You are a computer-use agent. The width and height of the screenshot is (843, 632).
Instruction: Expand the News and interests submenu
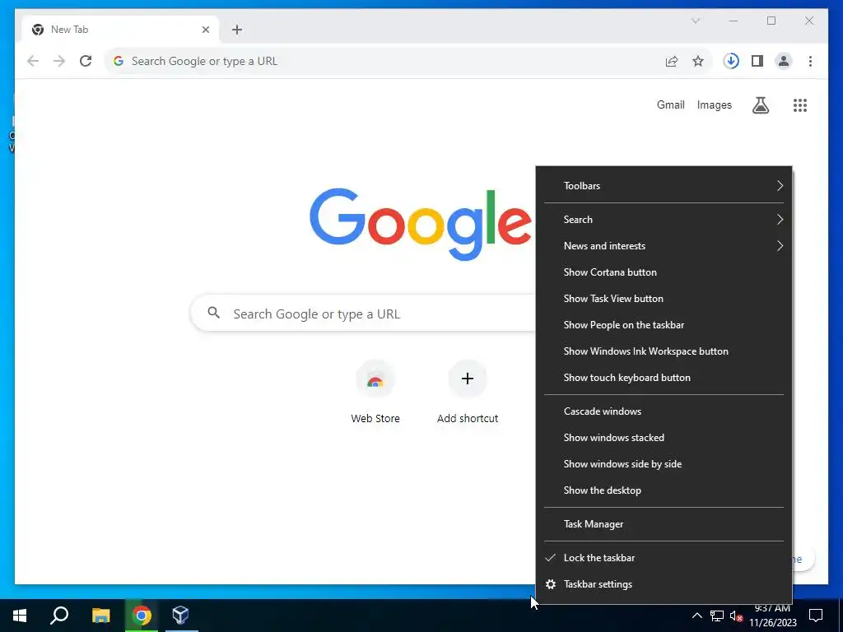pyautogui.click(x=664, y=246)
